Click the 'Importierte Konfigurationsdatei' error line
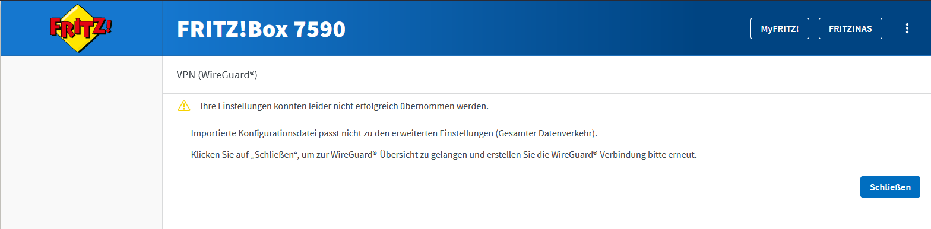Screen dimensions: 931x229 [394, 133]
